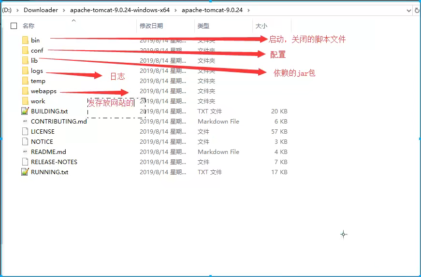Screen dimensions: 421x277
Task: Click the 7 KB size of RELEASE-NOTES
Action: click(x=281, y=162)
